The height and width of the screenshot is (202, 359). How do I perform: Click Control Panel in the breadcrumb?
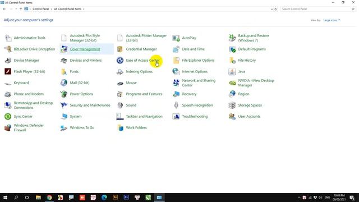tap(41, 9)
